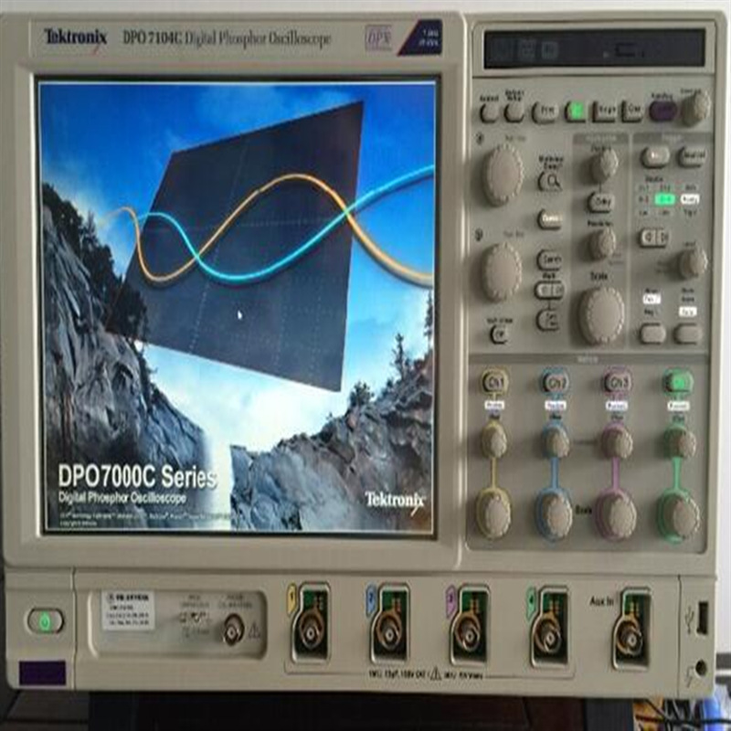This screenshot has width=731, height=731.
Task: Adjust the horizontal position knob above Delay
Action: [603, 165]
